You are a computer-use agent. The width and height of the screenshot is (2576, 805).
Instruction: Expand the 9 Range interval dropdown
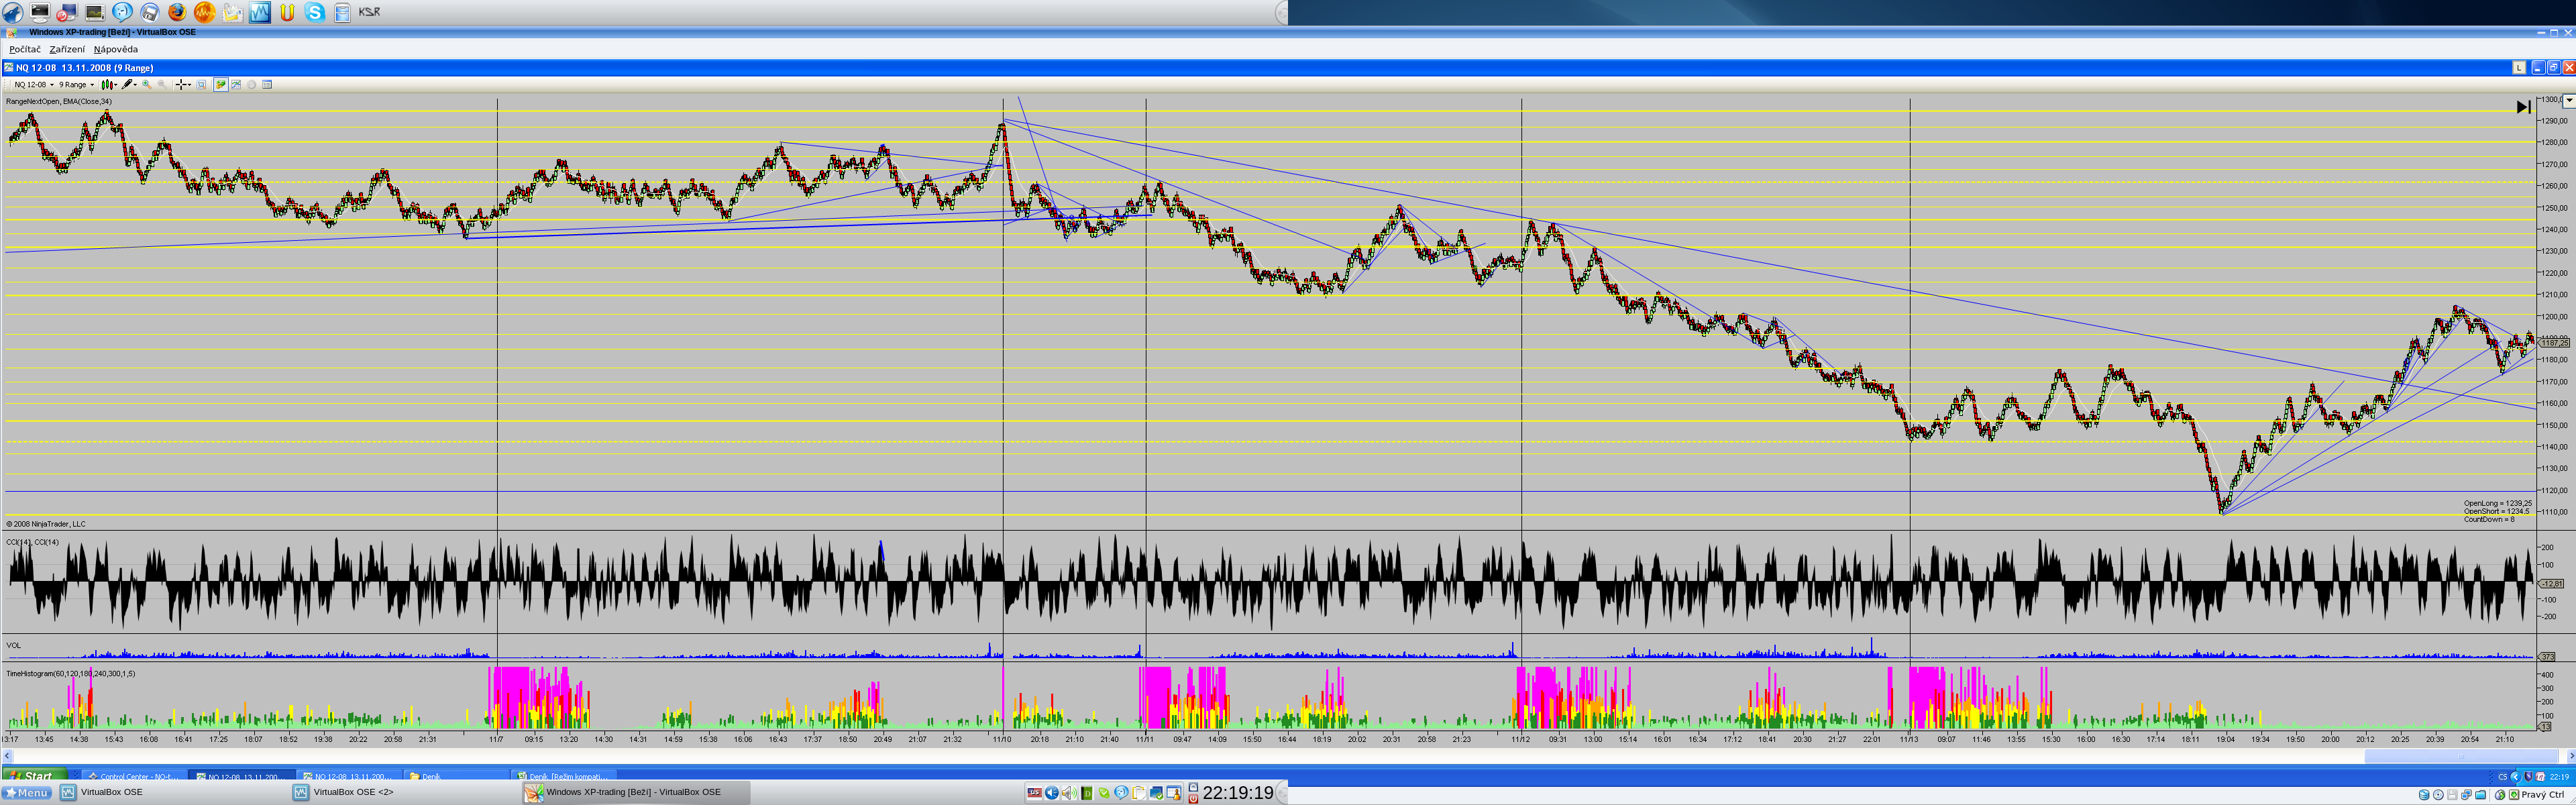[77, 85]
